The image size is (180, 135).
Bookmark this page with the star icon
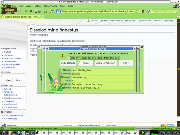click(139, 11)
